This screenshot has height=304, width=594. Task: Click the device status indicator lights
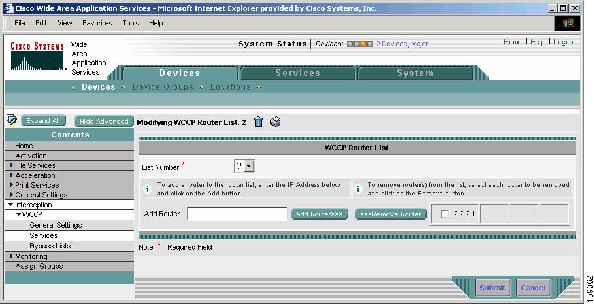coord(360,44)
